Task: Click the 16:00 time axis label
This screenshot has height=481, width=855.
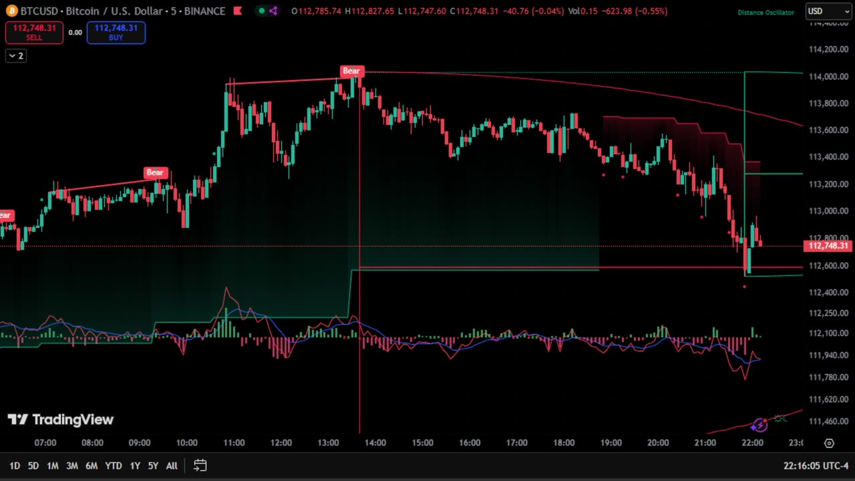Action: (x=470, y=443)
